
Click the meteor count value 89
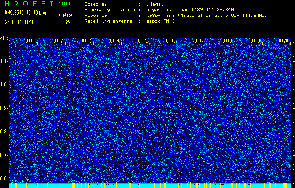(68, 22)
